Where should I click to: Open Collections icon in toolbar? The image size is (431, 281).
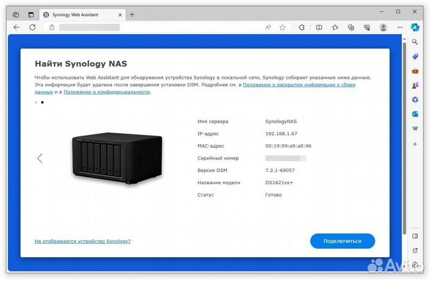[x=351, y=27]
